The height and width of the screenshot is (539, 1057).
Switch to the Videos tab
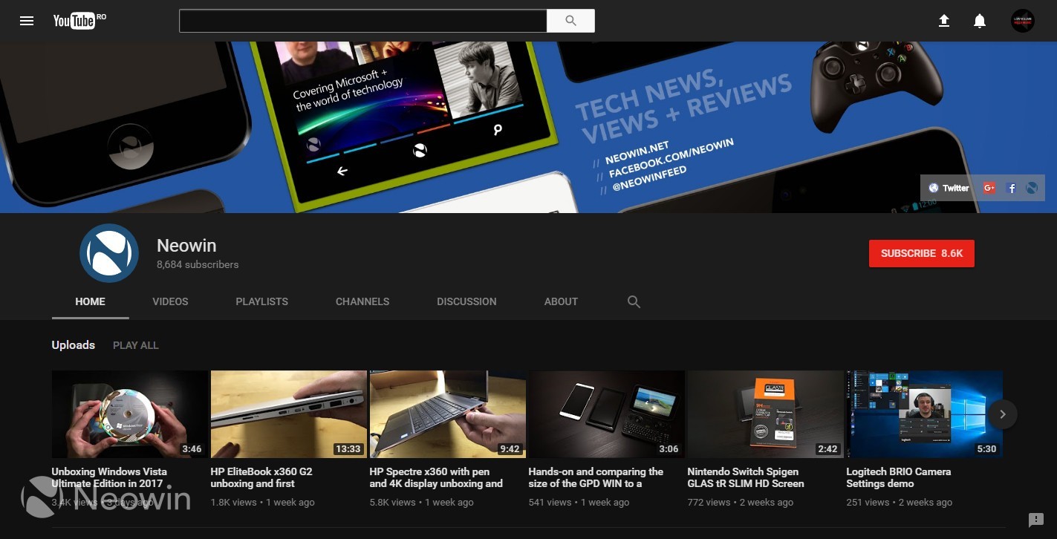[170, 301]
